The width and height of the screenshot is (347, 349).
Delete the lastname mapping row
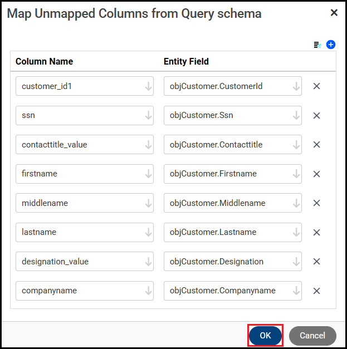(x=316, y=233)
